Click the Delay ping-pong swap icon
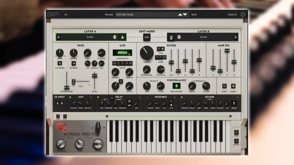 click(129, 105)
